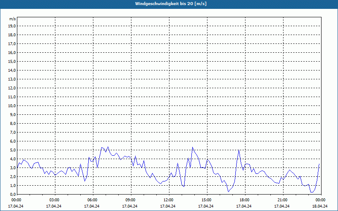Select the 19,0 y-axis label
The image size is (338, 211).
click(12, 26)
